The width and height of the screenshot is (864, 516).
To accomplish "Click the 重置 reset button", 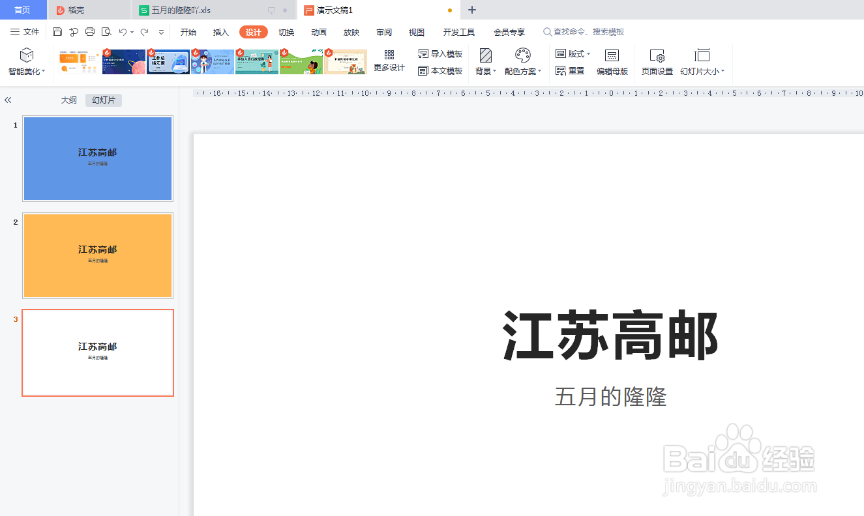I will [570, 71].
